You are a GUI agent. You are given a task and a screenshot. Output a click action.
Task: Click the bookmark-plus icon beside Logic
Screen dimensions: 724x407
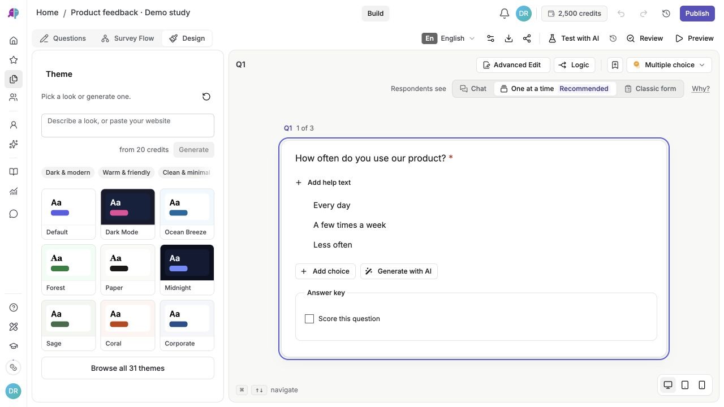[615, 65]
